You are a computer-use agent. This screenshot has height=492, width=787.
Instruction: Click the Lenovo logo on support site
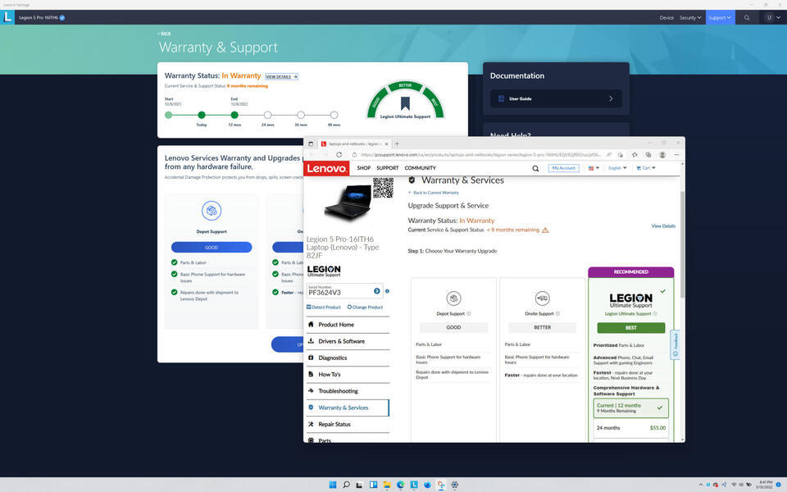pyautogui.click(x=326, y=168)
